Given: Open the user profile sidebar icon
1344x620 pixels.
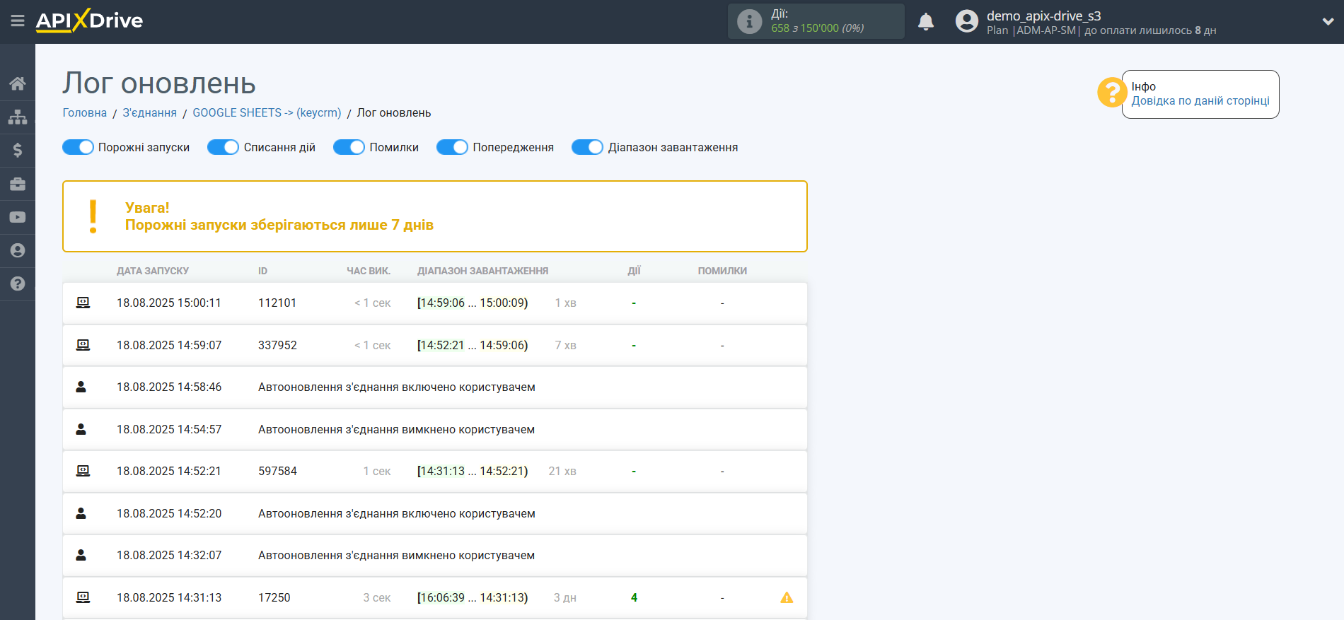Looking at the screenshot, I should [x=18, y=250].
